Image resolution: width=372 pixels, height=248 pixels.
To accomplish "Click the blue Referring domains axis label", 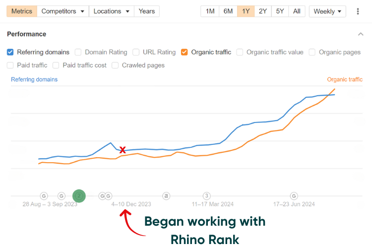I will (x=34, y=79).
